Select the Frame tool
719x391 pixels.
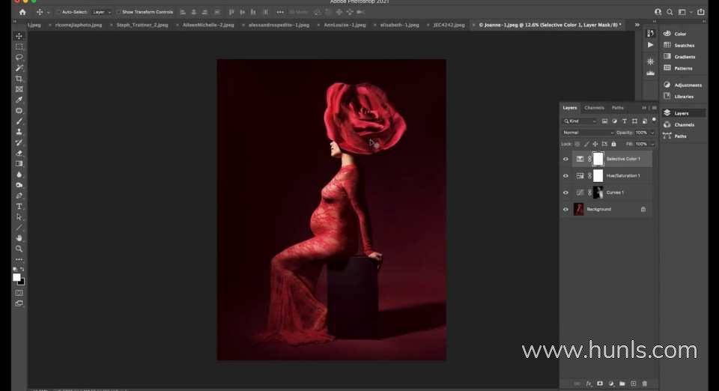19,89
